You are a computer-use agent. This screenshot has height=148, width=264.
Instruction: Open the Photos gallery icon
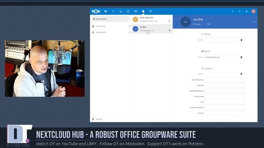point(121,11)
